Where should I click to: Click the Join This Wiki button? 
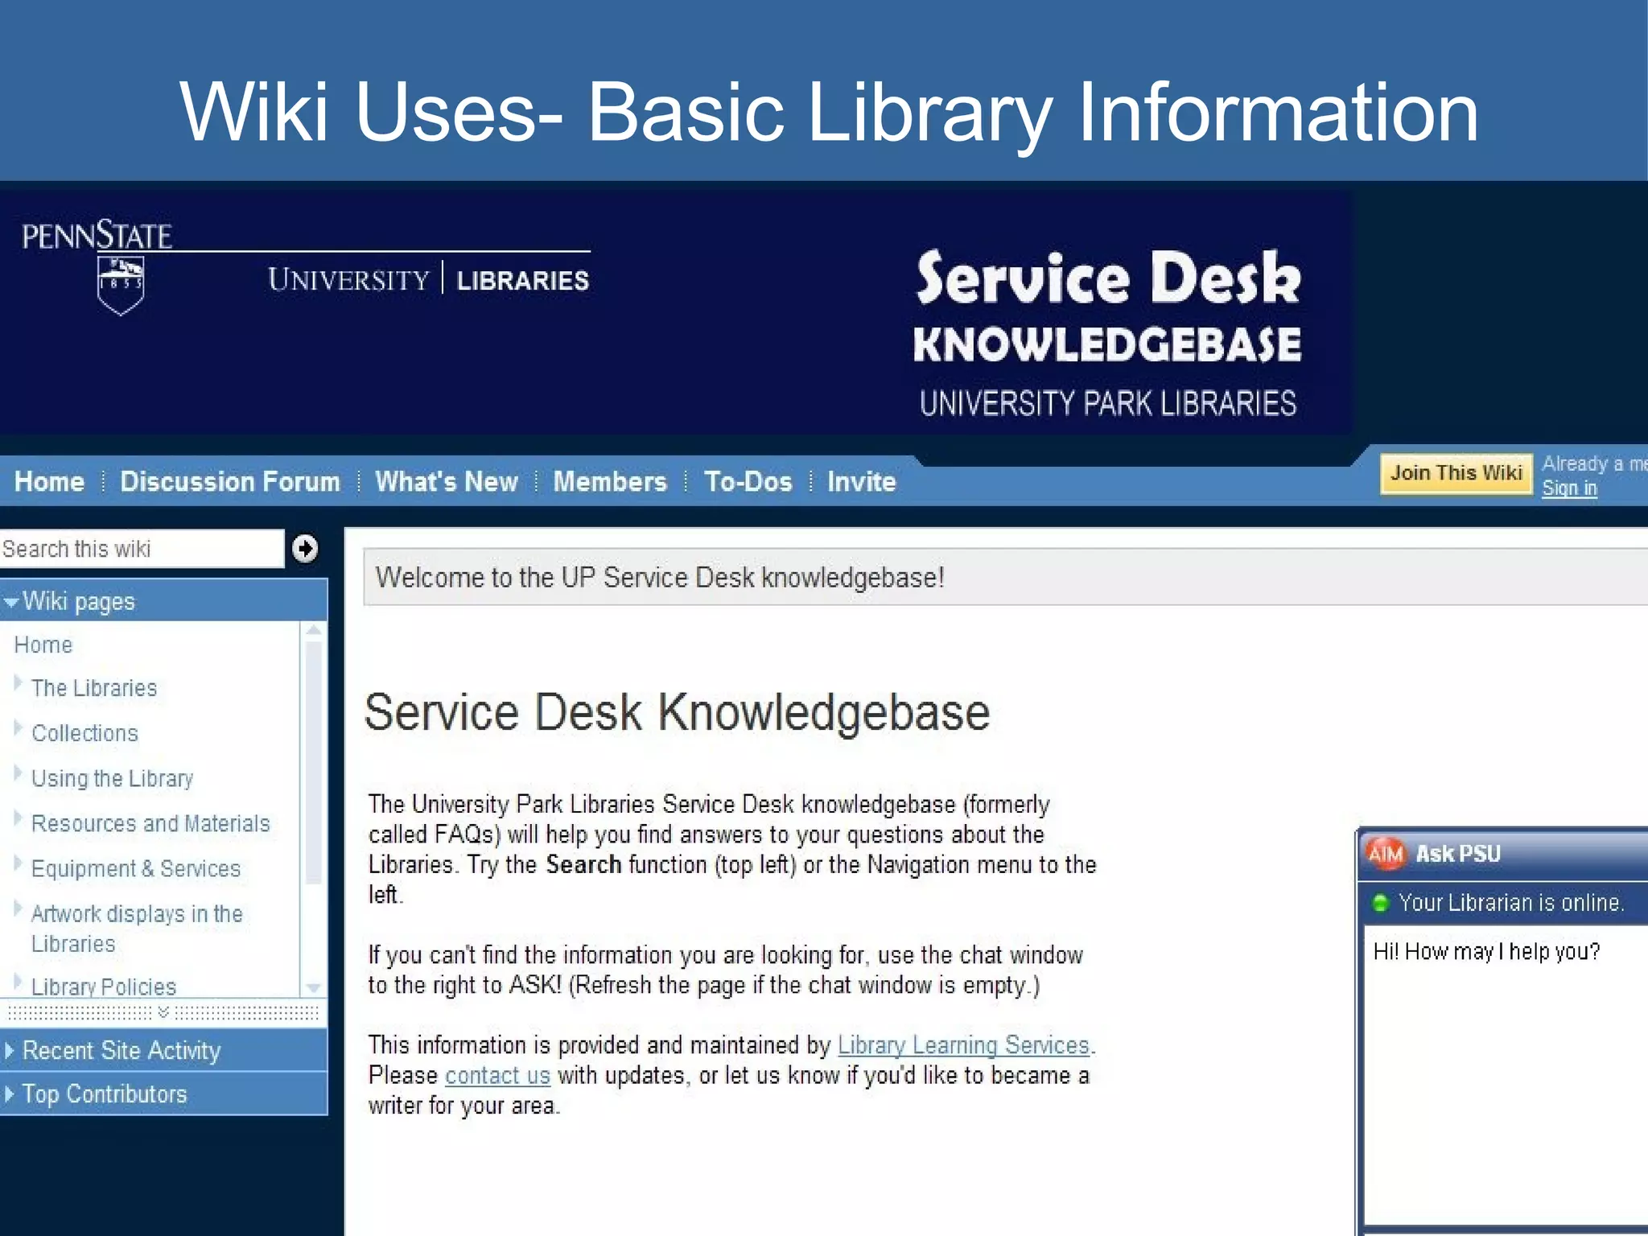click(x=1456, y=473)
